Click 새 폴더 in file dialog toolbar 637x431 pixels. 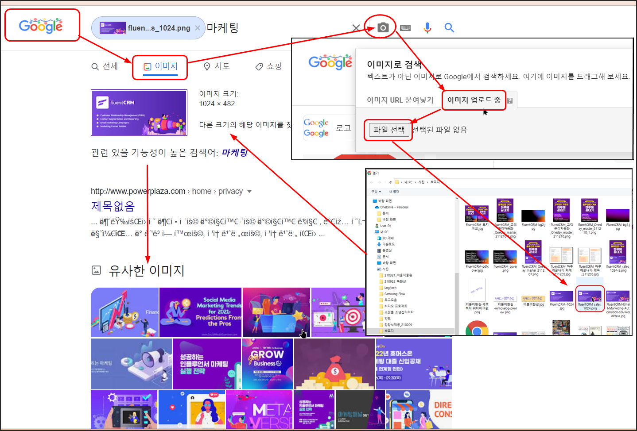[394, 192]
